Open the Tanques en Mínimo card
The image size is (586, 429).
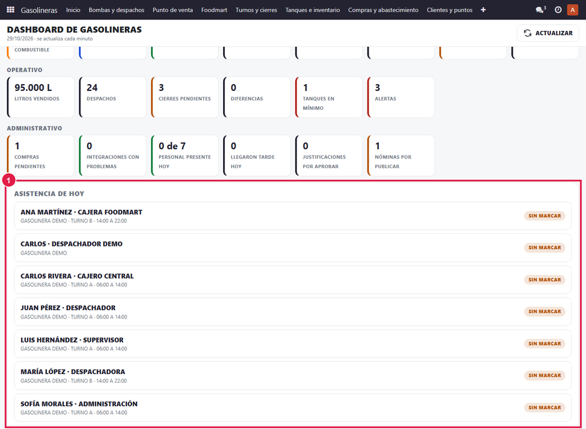click(329, 97)
